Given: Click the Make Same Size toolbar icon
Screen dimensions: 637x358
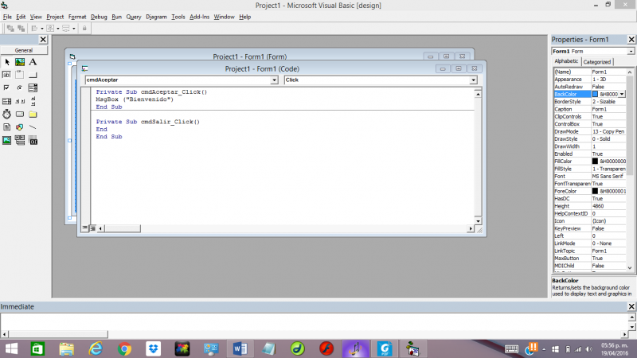Looking at the screenshot, I should coord(66,29).
